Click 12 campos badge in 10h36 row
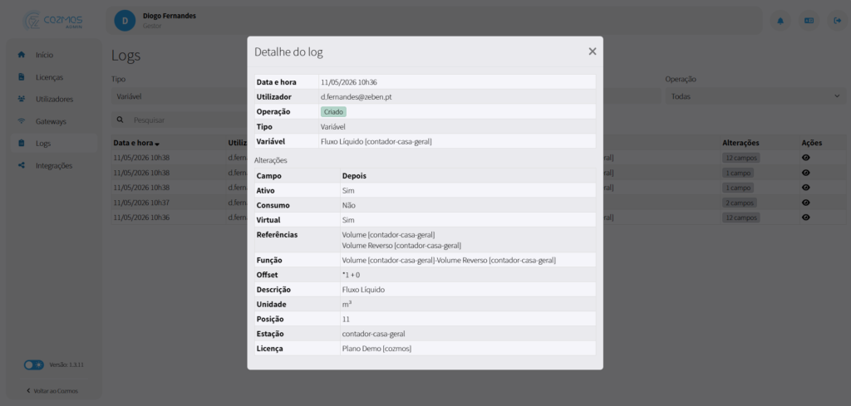This screenshot has width=851, height=406. 740,218
